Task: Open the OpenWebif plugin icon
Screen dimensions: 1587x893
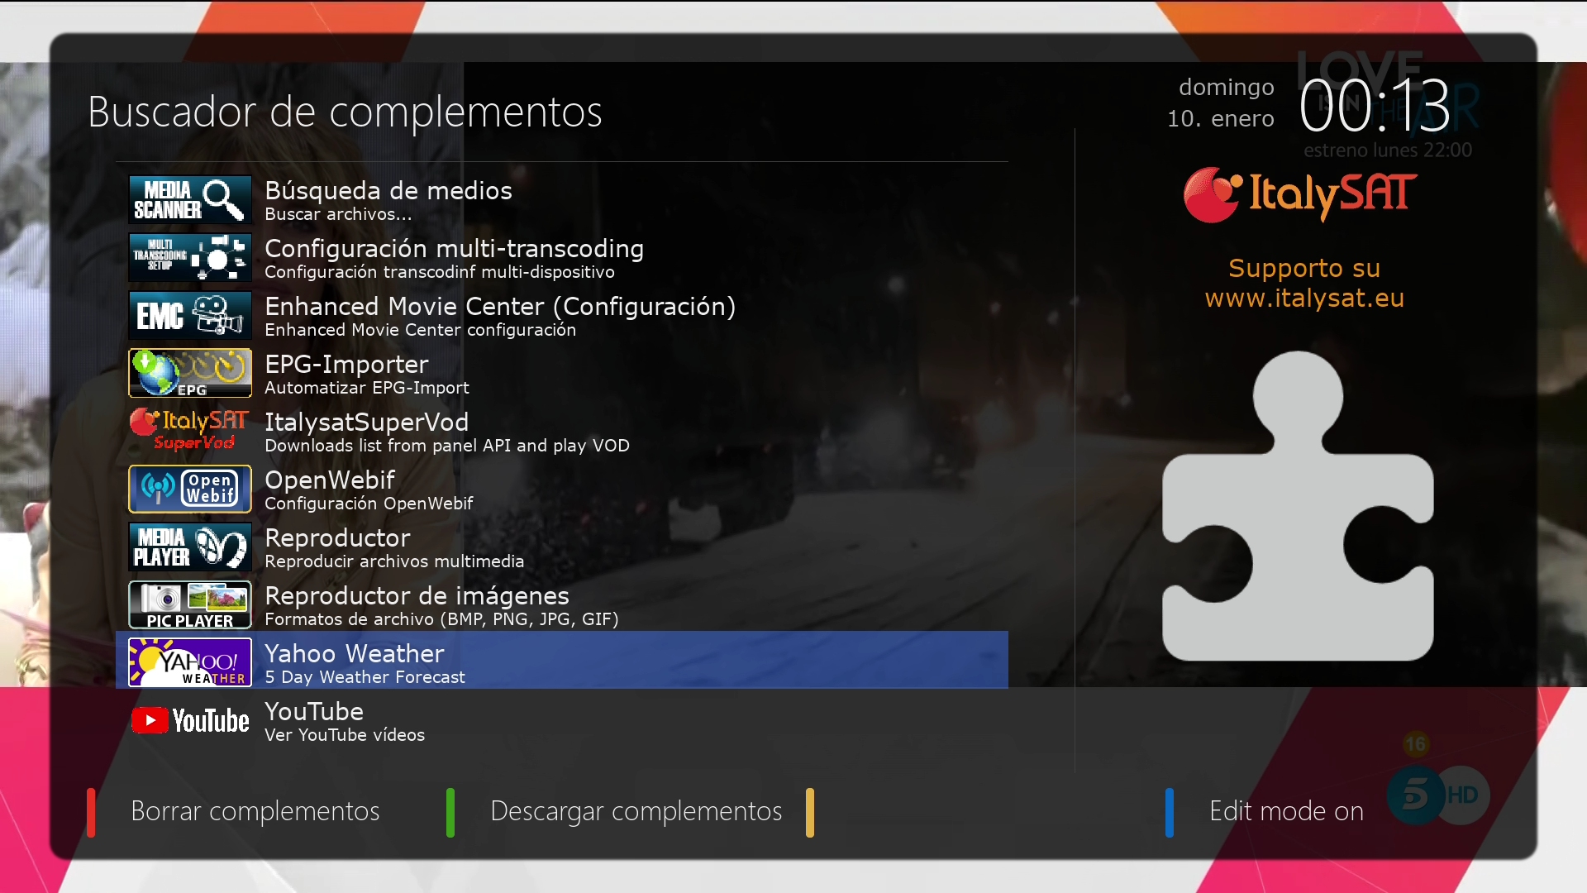Action: point(190,489)
